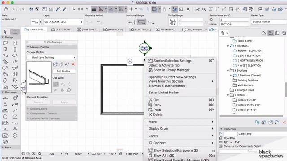The image size is (287, 161).
Task: Click the Apply button in Element Selection
Action: (x=64, y=102)
